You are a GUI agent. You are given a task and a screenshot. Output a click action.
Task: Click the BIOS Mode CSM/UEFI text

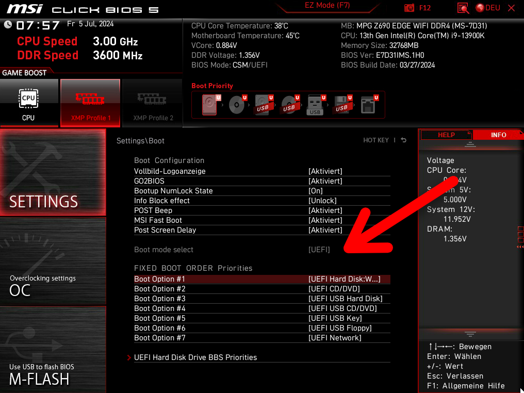click(x=230, y=65)
